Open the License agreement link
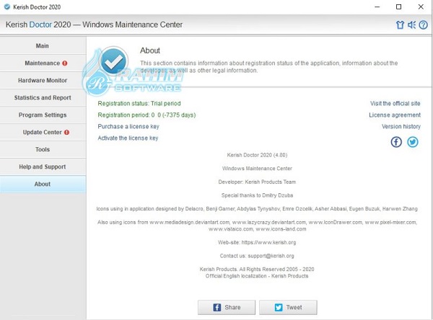The width and height of the screenshot is (433, 320). pos(395,115)
